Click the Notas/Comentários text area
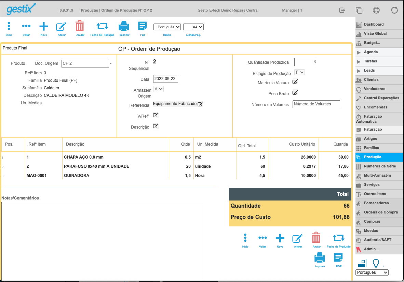404x282 pixels. tap(103, 241)
